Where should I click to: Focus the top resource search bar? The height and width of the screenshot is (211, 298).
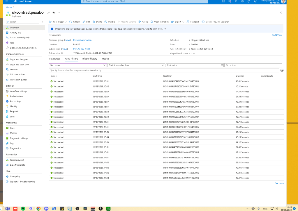pos(144,1)
